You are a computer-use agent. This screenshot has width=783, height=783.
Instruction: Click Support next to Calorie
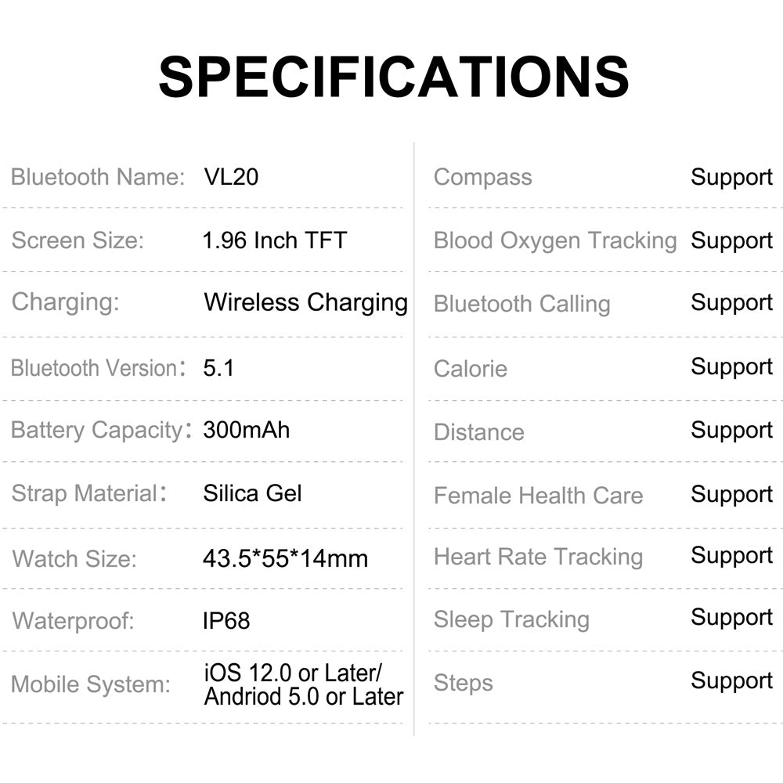click(x=731, y=367)
